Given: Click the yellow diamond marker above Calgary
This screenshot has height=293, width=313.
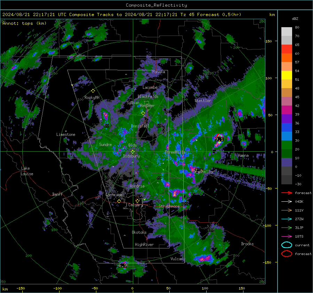Looking at the screenshot, I should (137, 201).
